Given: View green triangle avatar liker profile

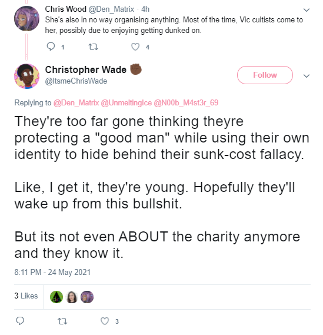Looking at the screenshot, I should click(x=56, y=297).
